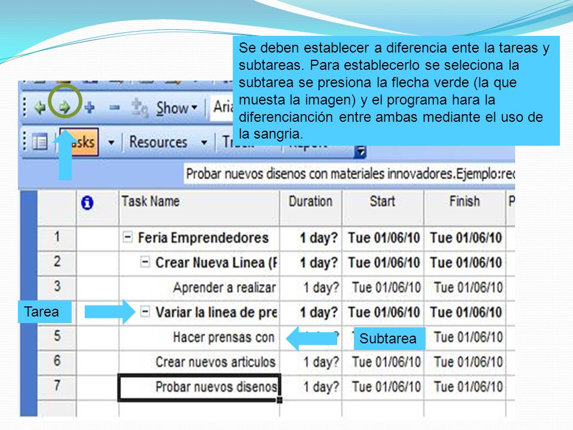This screenshot has height=430, width=573.
Task: Select the Start column header
Action: pyautogui.click(x=383, y=208)
